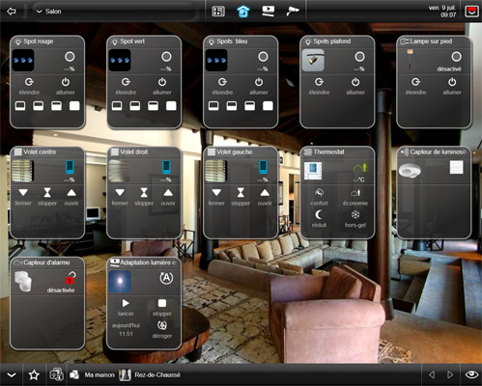The width and height of the screenshot is (482, 386).
Task: Click Volet centre blue position indicator
Action: coord(70,167)
